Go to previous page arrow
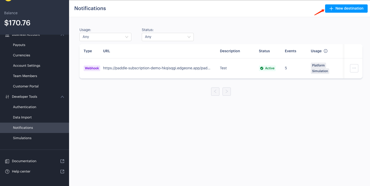The height and width of the screenshot is (186, 370). [215, 92]
